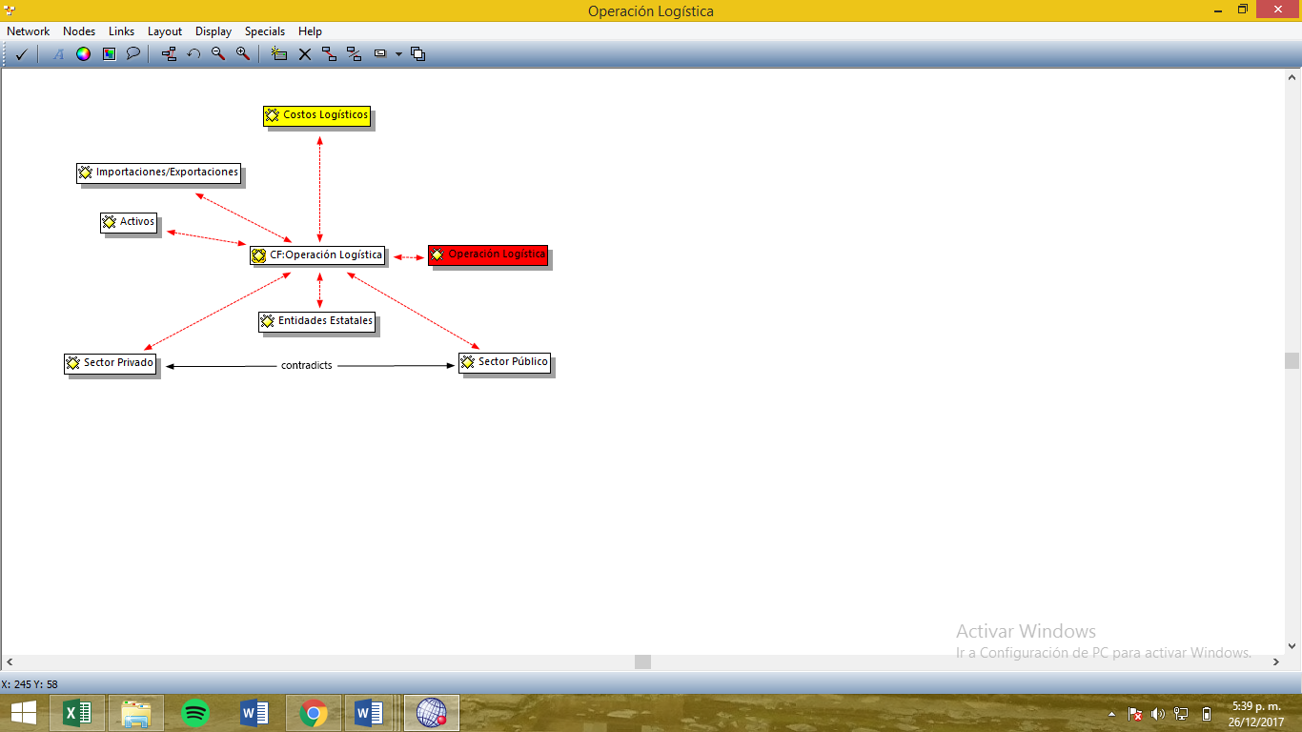Zoom in with the plus magnifier
The height and width of the screenshot is (732, 1302).
[243, 54]
